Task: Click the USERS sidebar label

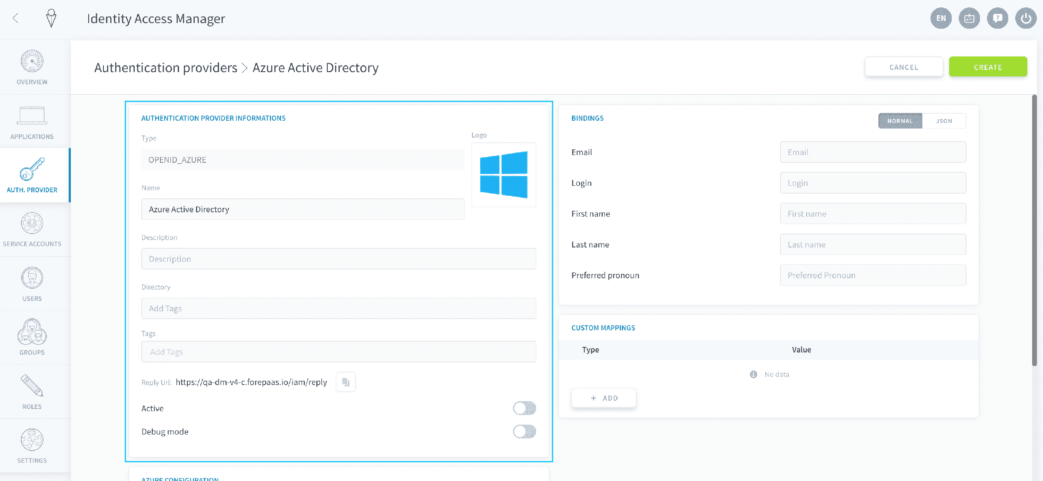Action: [32, 299]
